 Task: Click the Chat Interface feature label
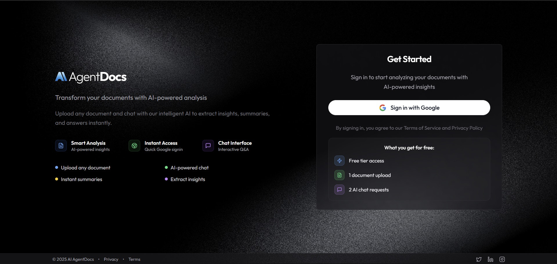[x=235, y=143]
